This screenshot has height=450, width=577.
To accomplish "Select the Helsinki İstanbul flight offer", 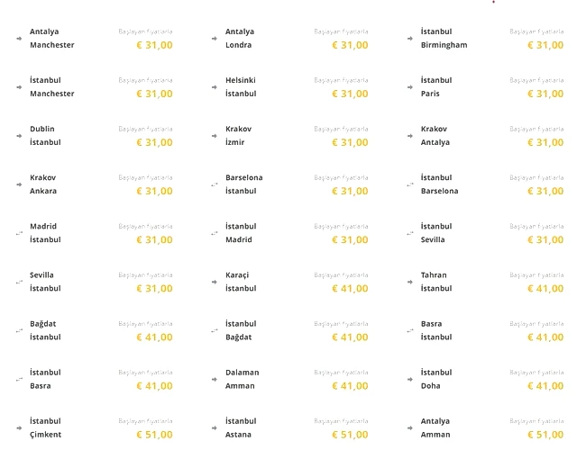I will (x=289, y=87).
